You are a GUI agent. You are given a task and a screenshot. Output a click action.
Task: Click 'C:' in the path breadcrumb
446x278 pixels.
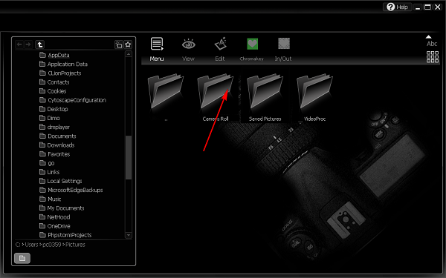(x=18, y=245)
